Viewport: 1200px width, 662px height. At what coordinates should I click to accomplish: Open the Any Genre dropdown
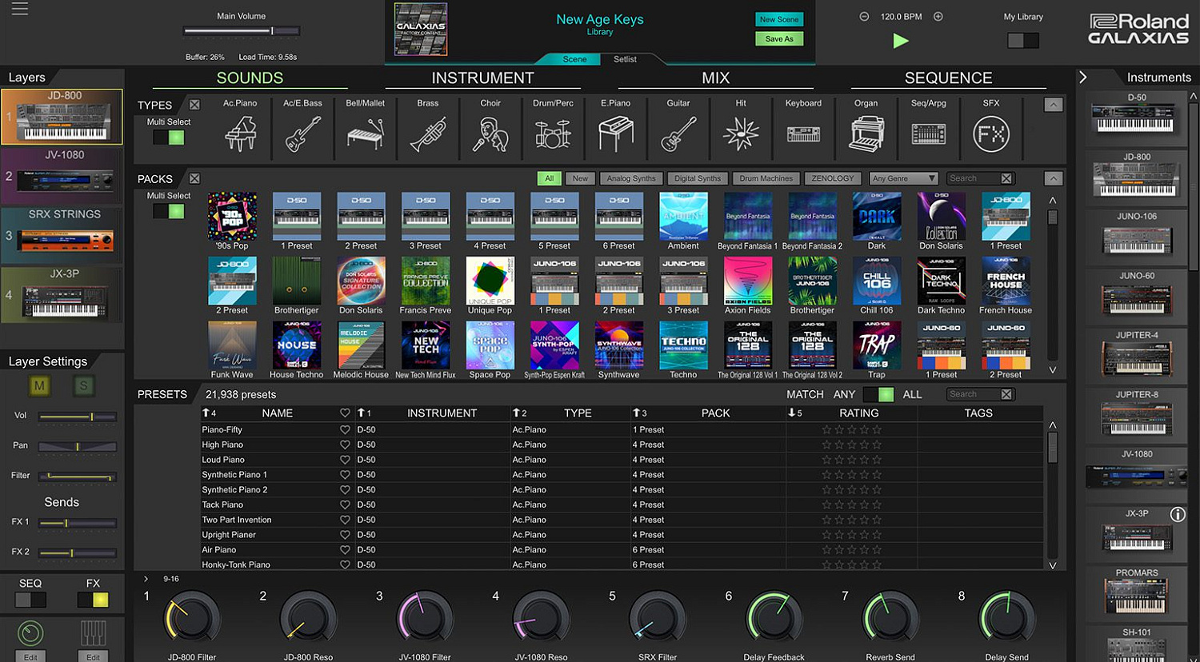pos(904,178)
